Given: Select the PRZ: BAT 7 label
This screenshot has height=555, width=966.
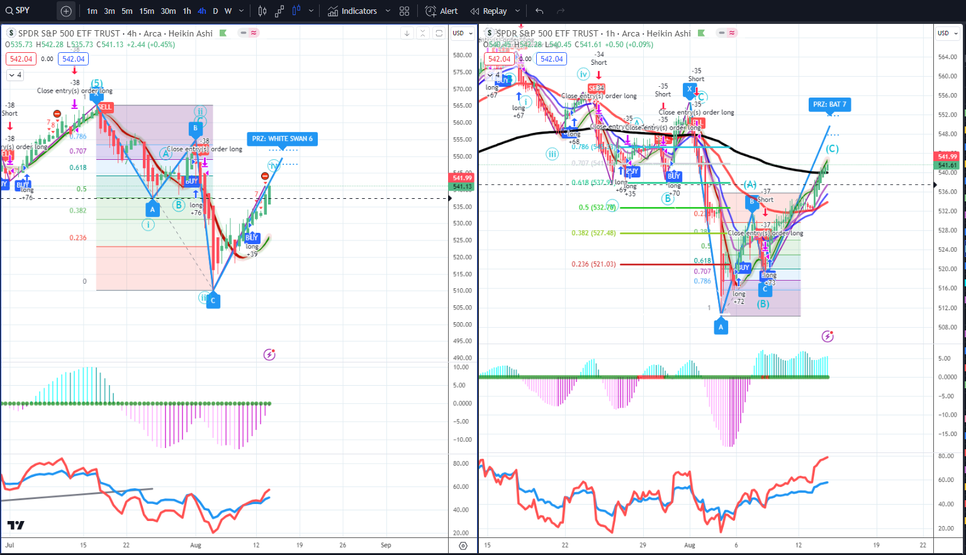Looking at the screenshot, I should click(x=829, y=104).
